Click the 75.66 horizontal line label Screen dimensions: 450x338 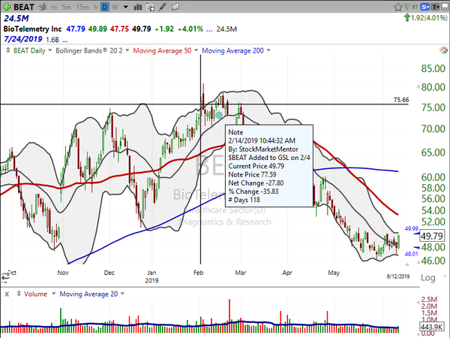(401, 100)
